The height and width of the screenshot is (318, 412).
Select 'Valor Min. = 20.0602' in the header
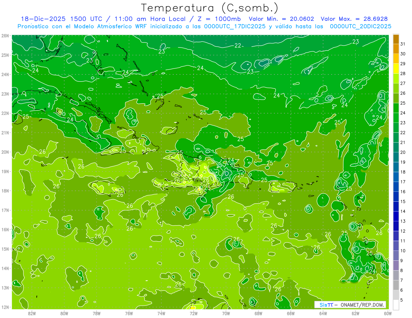[x=282, y=19]
